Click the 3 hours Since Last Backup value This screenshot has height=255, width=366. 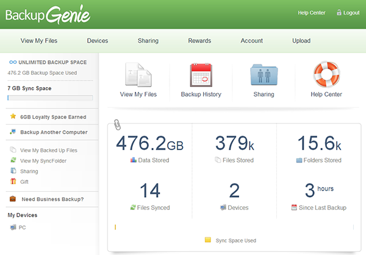pyautogui.click(x=319, y=190)
